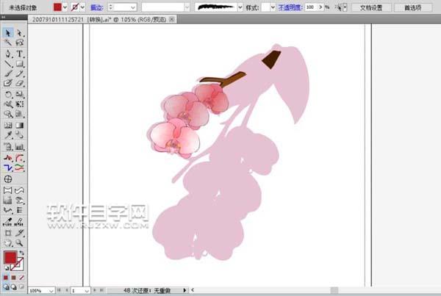Select the Selection (black arrow) tool

click(8, 34)
